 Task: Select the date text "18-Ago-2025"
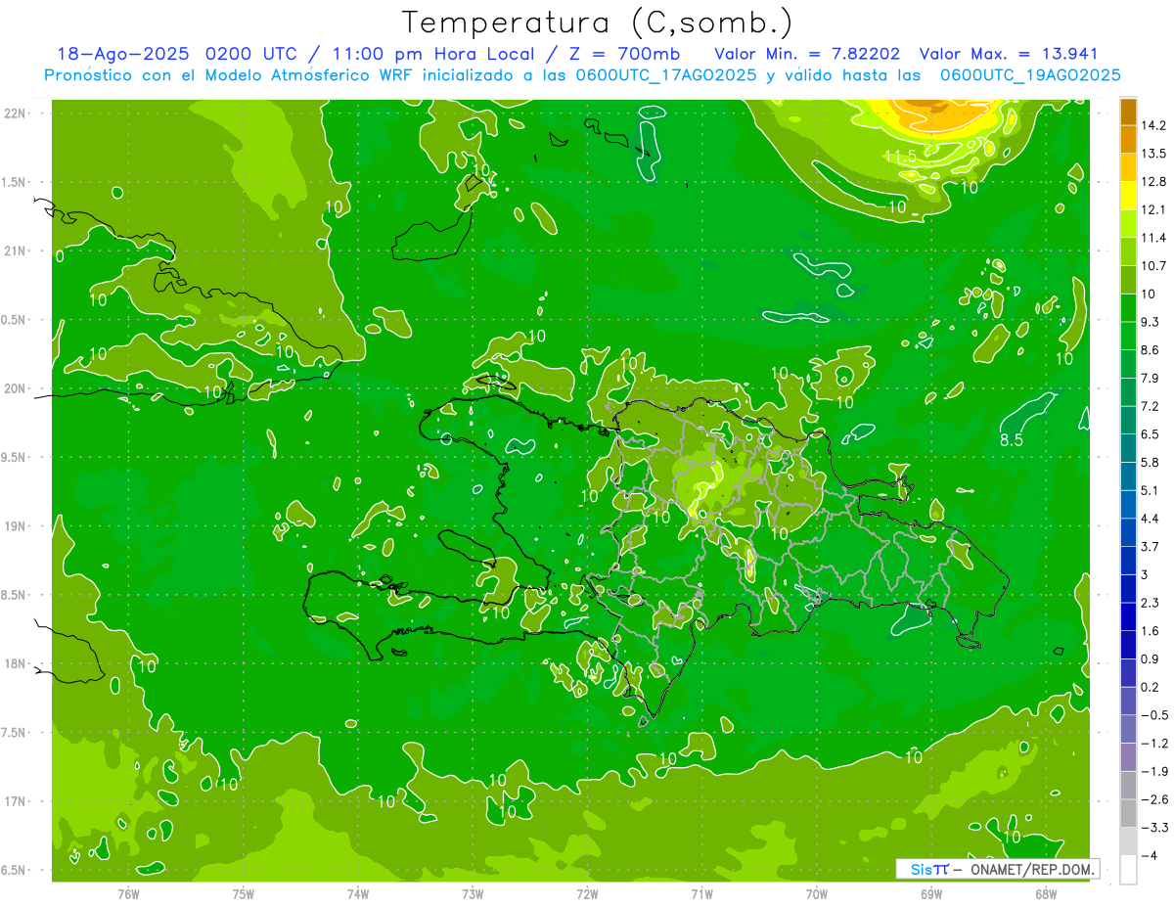tap(122, 54)
